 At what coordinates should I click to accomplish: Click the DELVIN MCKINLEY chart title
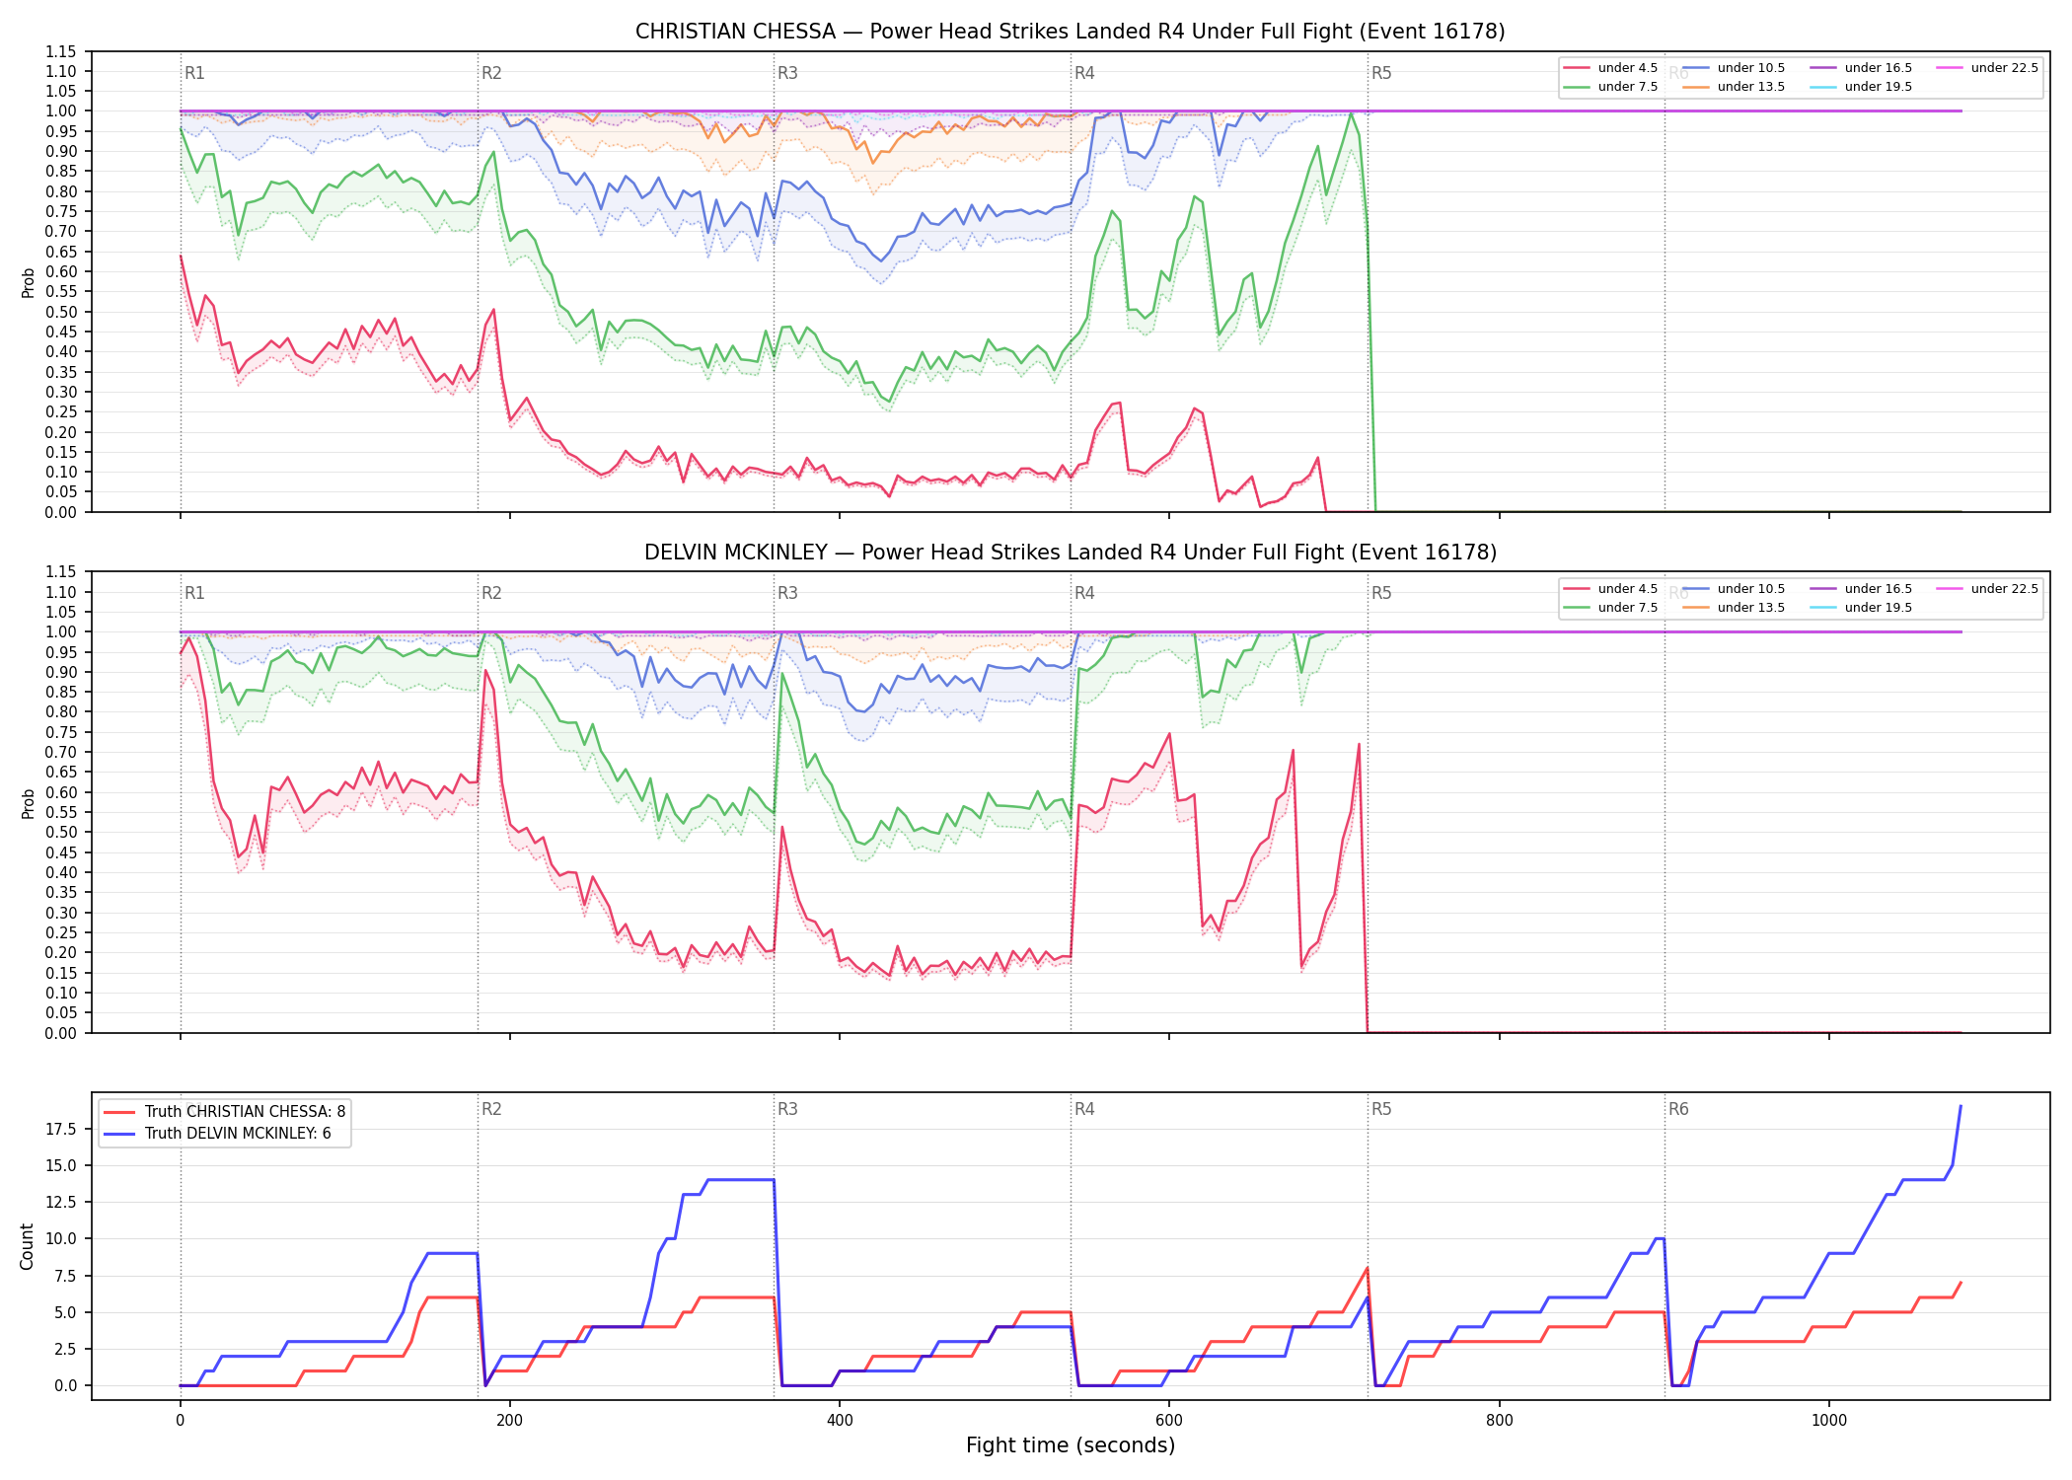pos(1070,553)
